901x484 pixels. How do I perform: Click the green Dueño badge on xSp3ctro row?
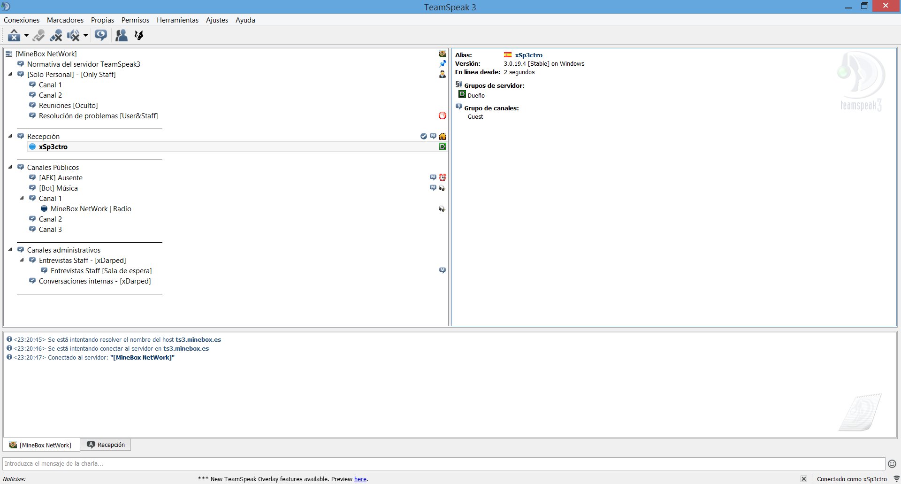pyautogui.click(x=442, y=146)
